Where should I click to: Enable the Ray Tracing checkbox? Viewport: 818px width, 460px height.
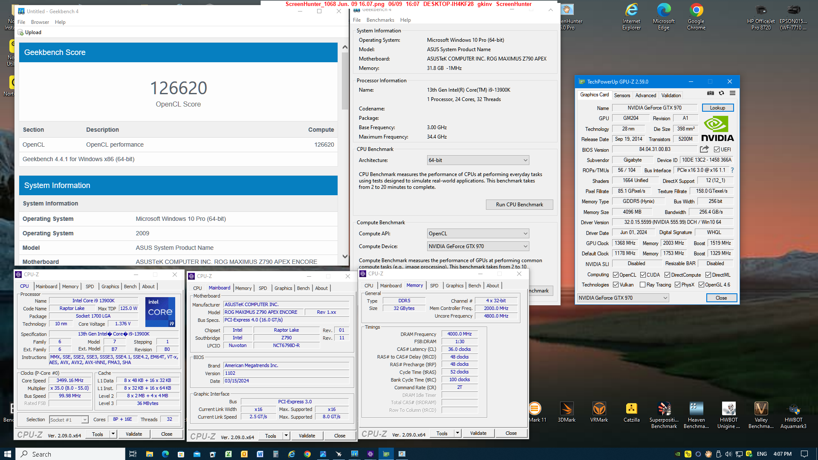coord(642,285)
